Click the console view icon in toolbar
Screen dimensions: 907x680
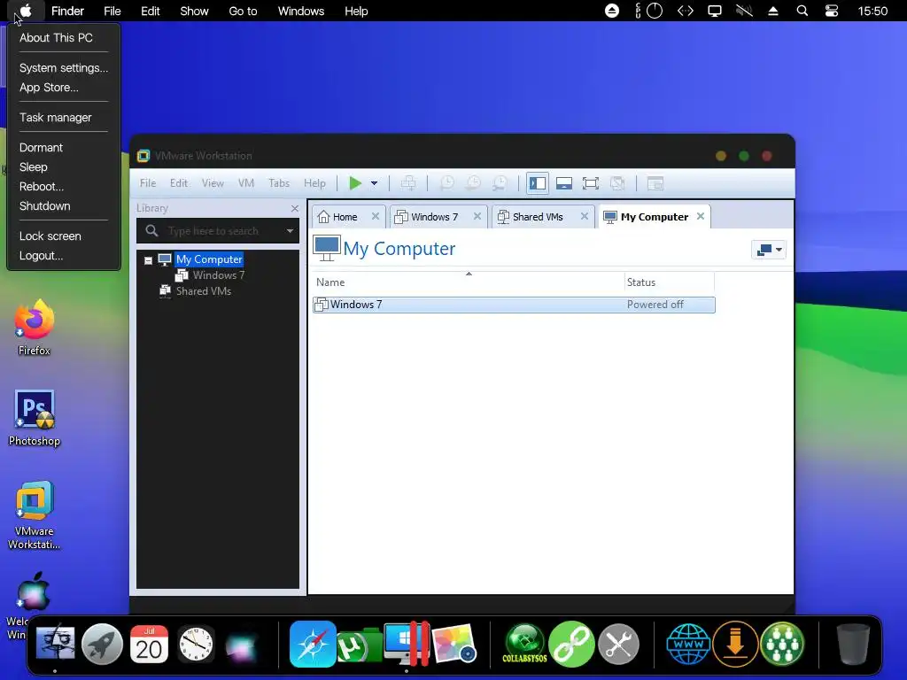[x=655, y=183]
